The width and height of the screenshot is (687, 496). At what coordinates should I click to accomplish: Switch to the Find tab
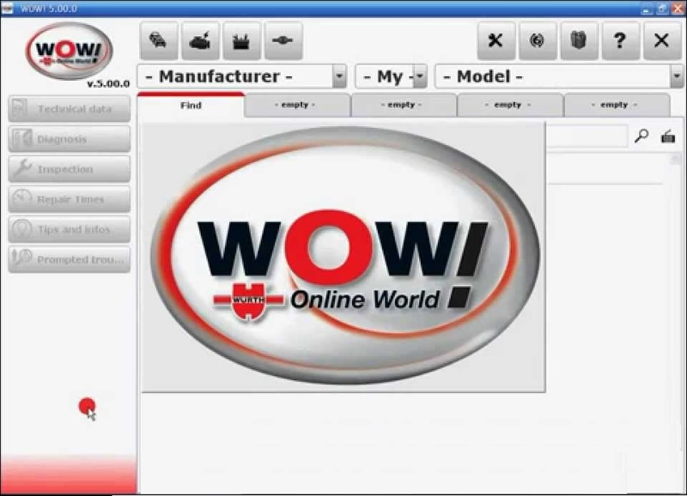click(191, 106)
